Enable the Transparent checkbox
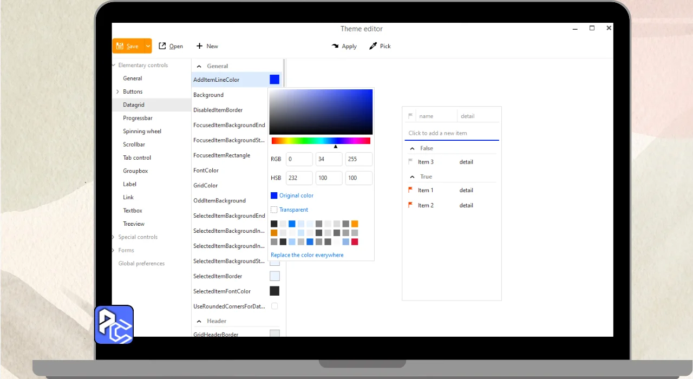 click(274, 210)
